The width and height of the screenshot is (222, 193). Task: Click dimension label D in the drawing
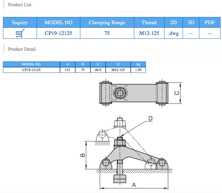point(150,118)
